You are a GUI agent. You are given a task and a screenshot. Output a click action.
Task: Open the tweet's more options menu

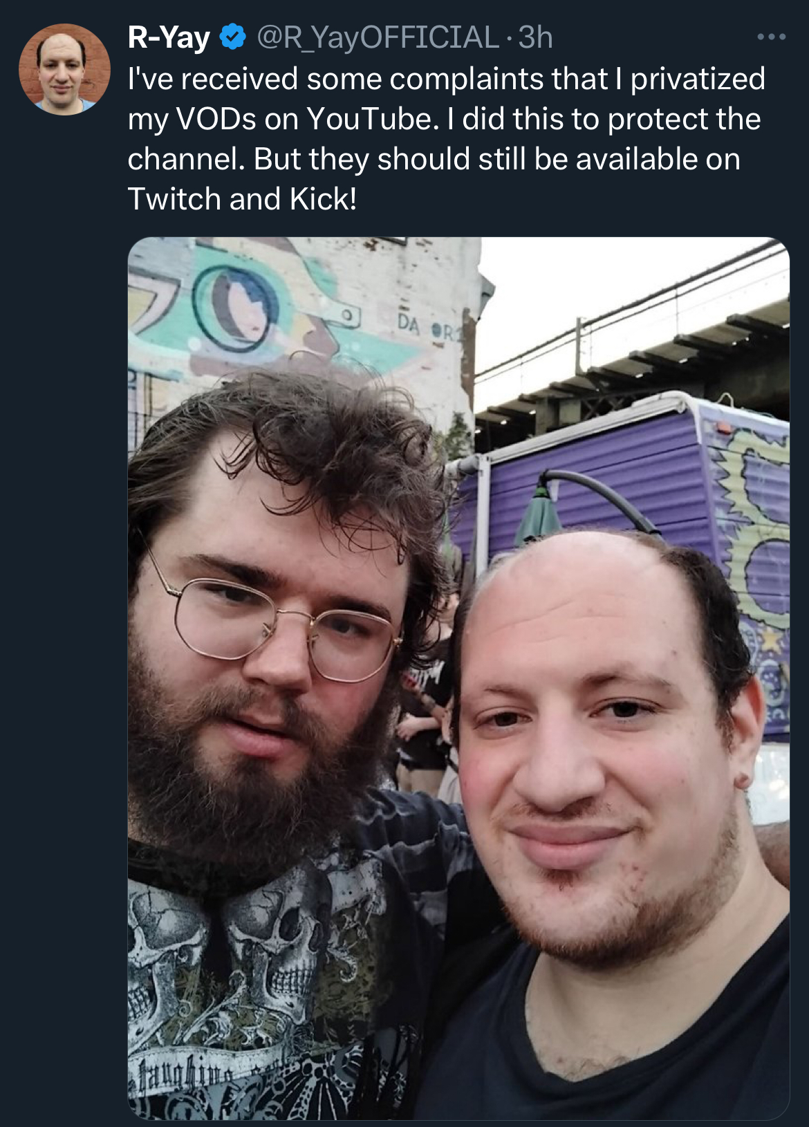pyautogui.click(x=771, y=37)
